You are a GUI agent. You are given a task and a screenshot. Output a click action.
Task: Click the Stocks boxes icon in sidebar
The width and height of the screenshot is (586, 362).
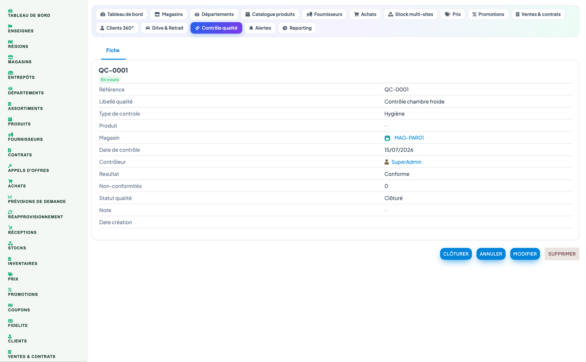point(10,243)
